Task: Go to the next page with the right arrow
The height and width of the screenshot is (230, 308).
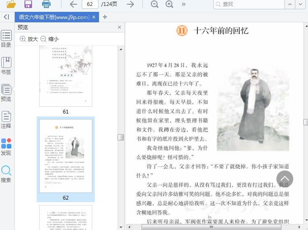Action: coord(131,4)
